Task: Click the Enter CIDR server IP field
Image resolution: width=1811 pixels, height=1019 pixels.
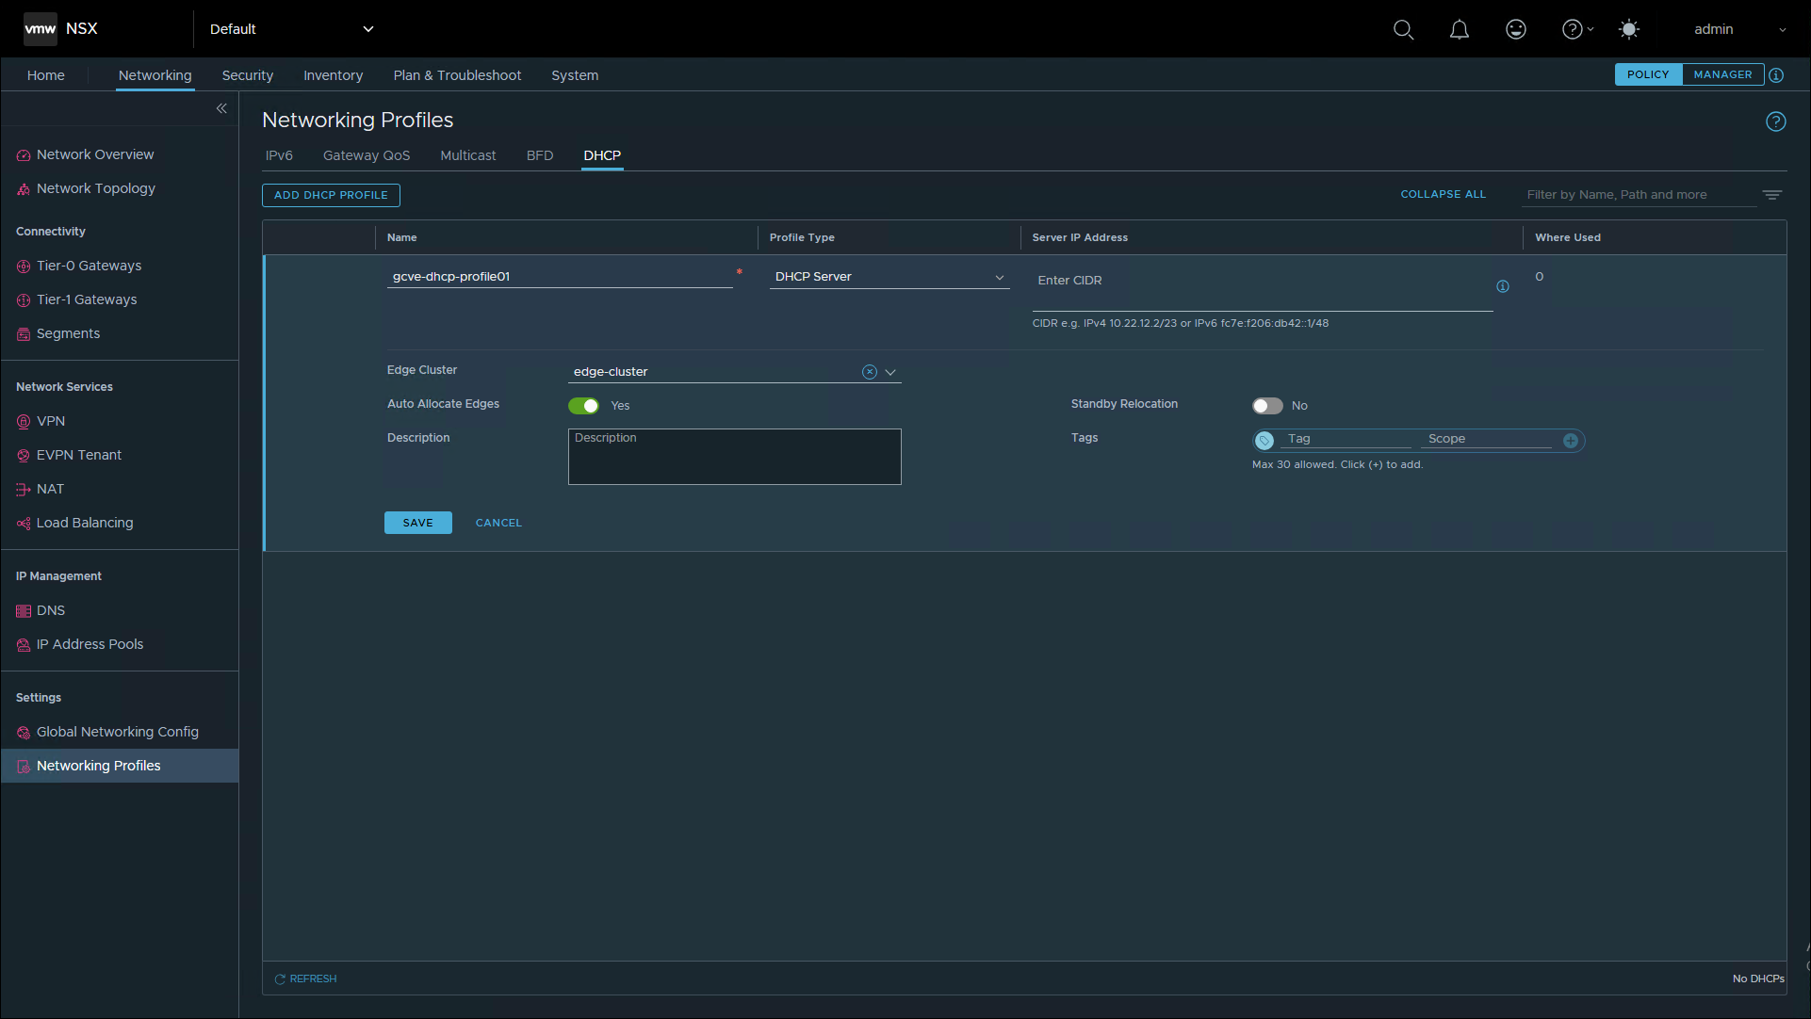Action: [x=1262, y=285]
